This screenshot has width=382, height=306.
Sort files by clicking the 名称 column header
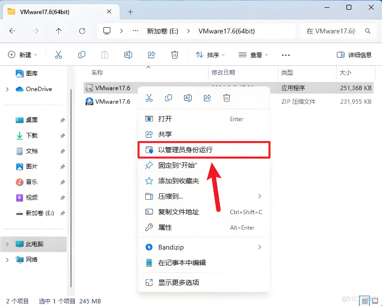[98, 72]
